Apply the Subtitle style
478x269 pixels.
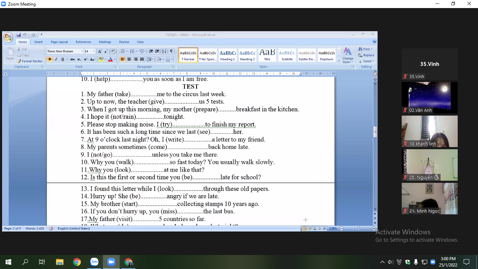(287, 55)
